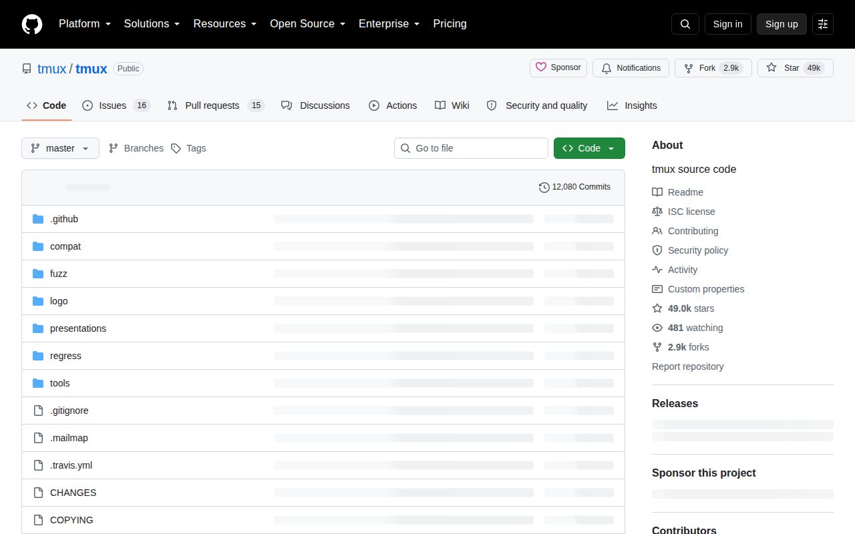The width and height of the screenshot is (855, 534).
Task: View repository Activity
Action: click(x=675, y=270)
